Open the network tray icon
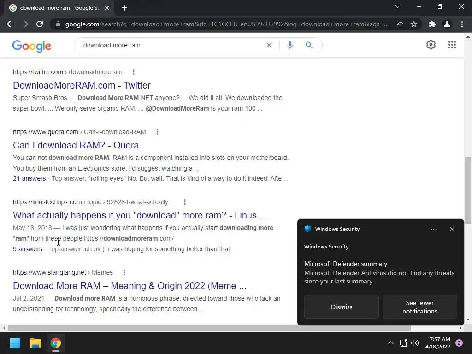This screenshot has width=472, height=354. (x=403, y=343)
